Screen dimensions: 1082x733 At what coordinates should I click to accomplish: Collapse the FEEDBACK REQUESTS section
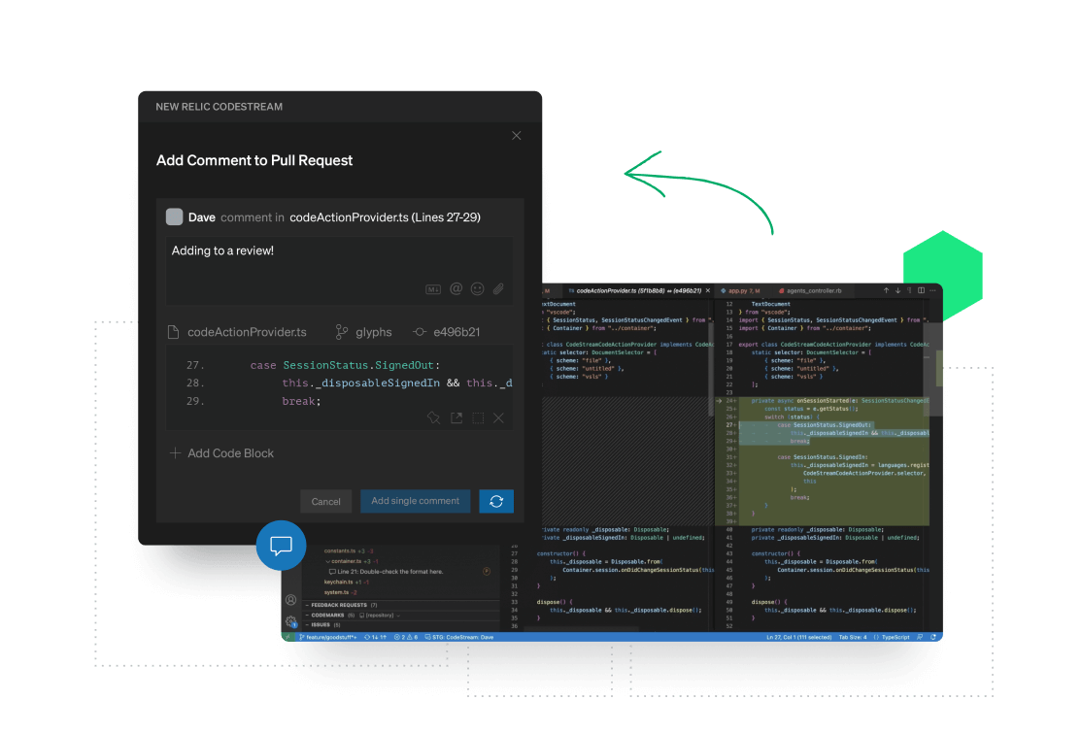click(307, 604)
